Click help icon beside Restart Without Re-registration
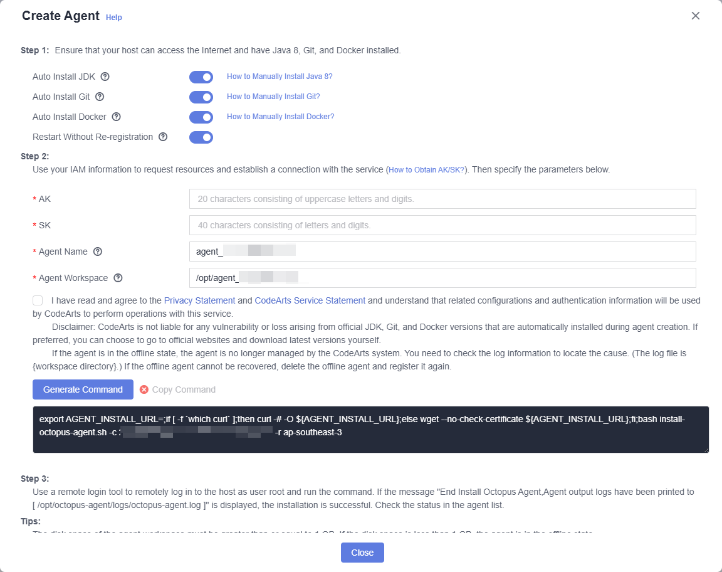Screen dimensions: 722x572 click(163, 137)
